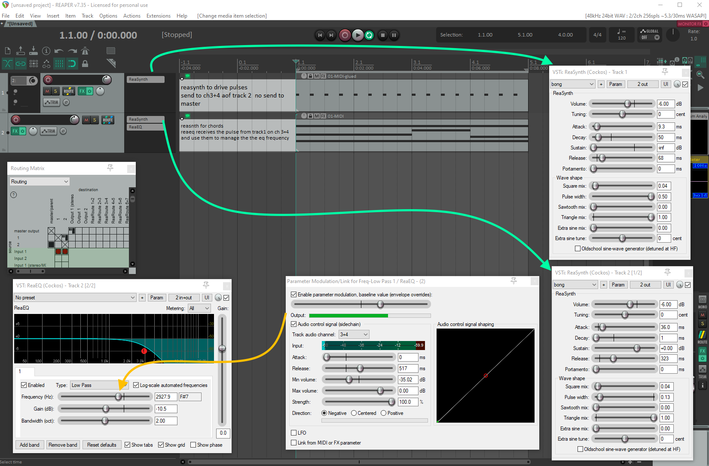Save project using download-arrow icon
The image size is (709, 466).
[34, 51]
